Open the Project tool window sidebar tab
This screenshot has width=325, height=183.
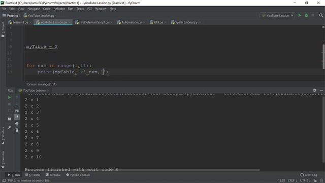click(x=3, y=29)
